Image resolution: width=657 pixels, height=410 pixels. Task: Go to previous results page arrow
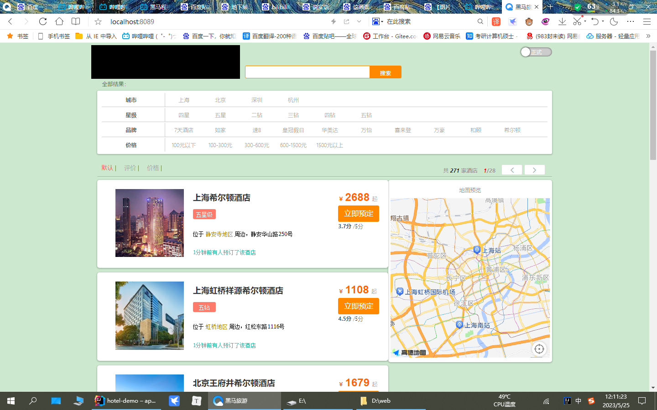tap(512, 170)
